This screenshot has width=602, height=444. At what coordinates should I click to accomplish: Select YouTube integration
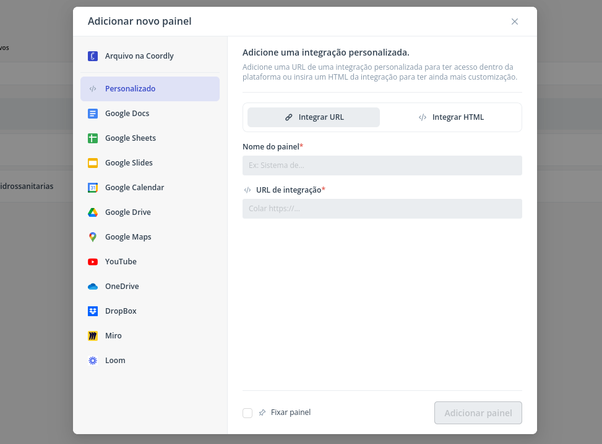[x=150, y=262]
